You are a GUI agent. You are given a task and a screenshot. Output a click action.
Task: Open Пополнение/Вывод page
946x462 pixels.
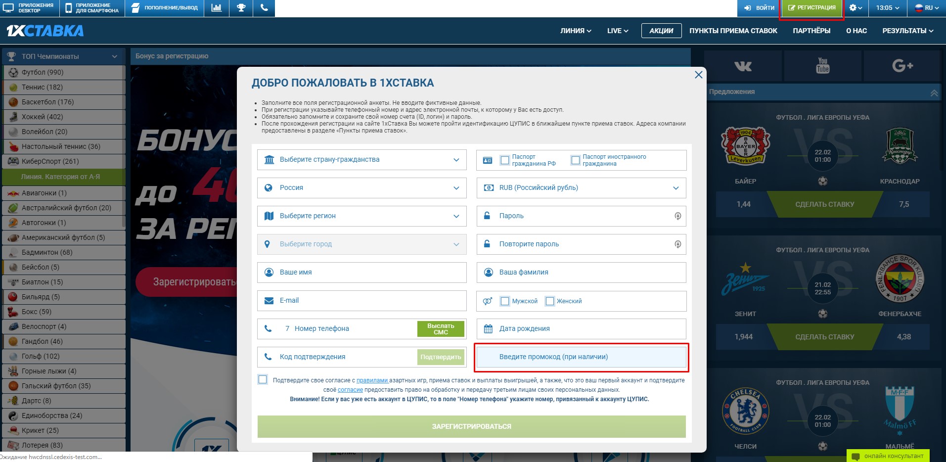click(164, 8)
